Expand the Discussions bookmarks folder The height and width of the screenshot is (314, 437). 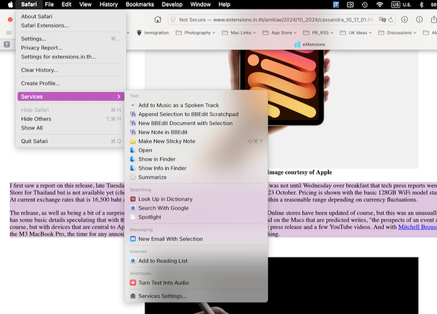[x=398, y=33]
